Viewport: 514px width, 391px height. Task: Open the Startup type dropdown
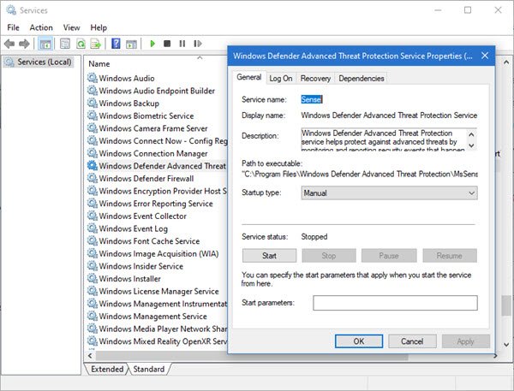388,193
